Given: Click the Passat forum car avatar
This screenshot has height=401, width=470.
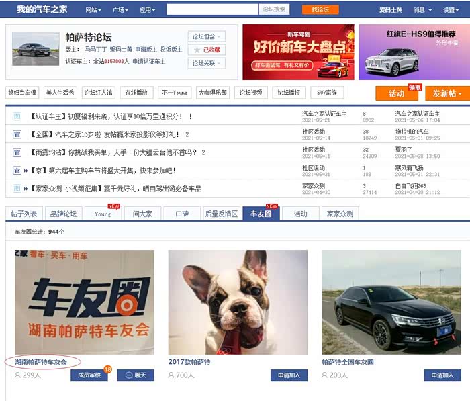Looking at the screenshot, I should 36,49.
